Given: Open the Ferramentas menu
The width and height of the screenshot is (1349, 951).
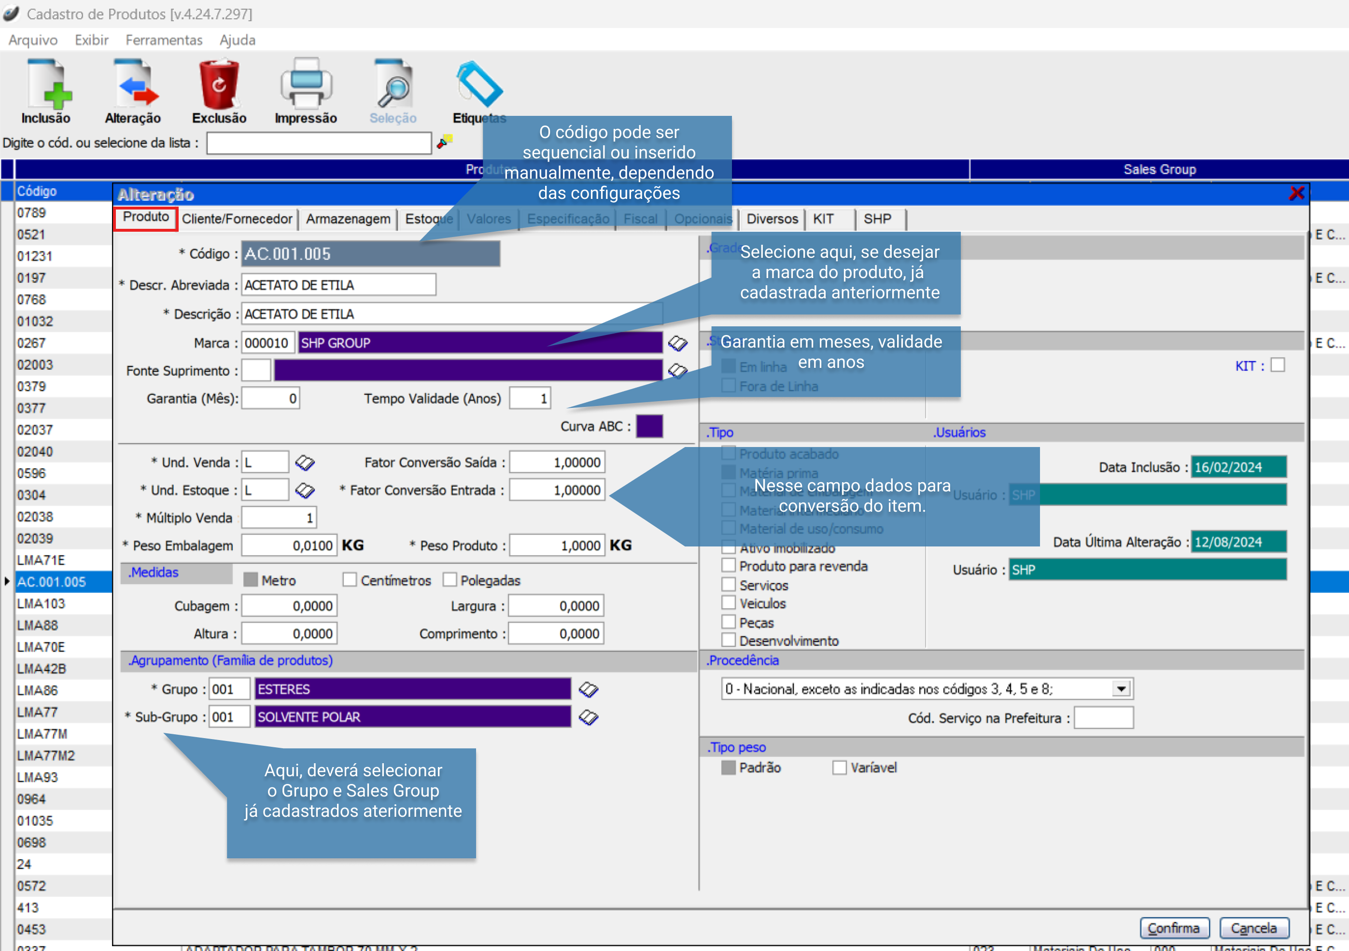Looking at the screenshot, I should point(164,40).
